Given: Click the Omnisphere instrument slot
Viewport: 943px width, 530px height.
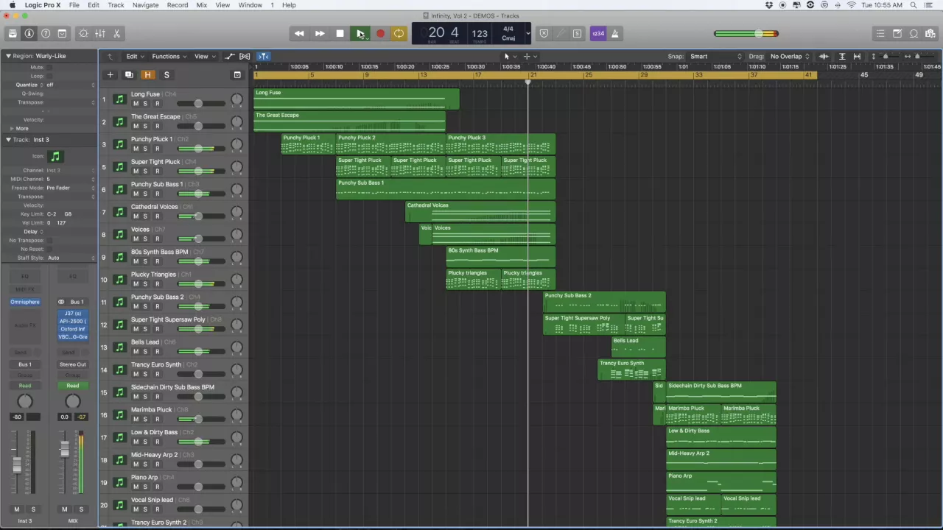Looking at the screenshot, I should [25, 302].
